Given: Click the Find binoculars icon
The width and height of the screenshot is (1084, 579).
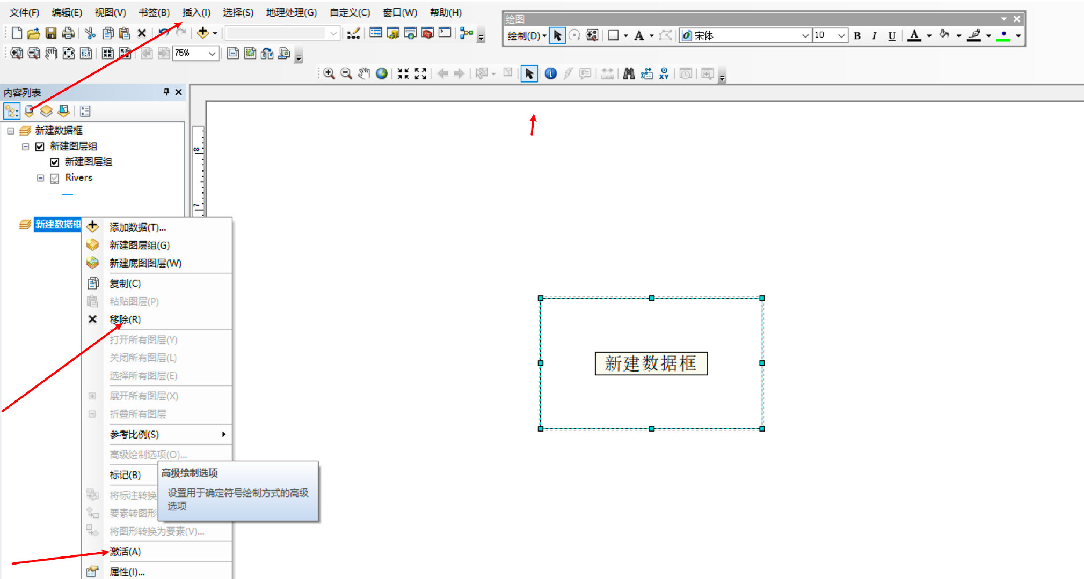Looking at the screenshot, I should point(629,74).
